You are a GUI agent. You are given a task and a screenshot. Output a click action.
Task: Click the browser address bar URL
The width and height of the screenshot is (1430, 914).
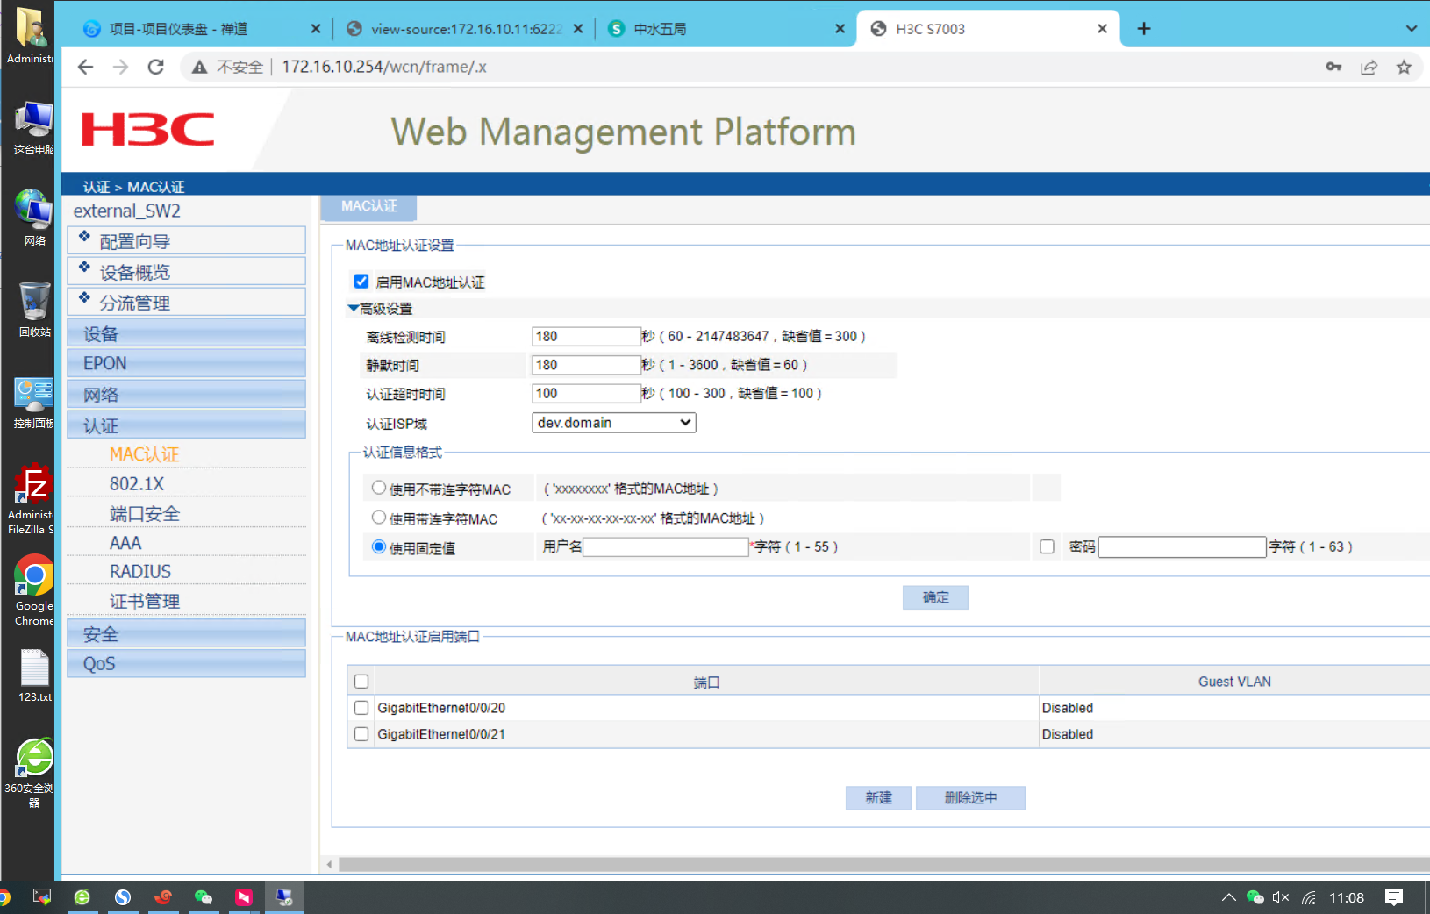coord(384,67)
